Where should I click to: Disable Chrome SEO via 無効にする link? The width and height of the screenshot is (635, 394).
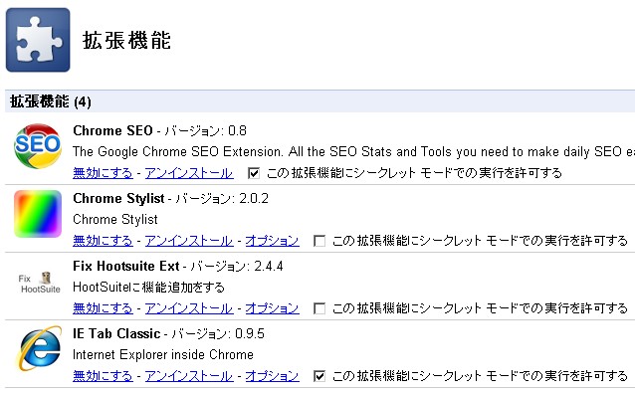[103, 173]
